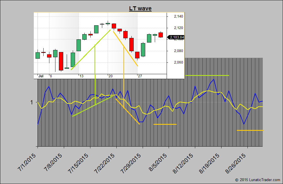Click the Jul month label in inset
The height and width of the screenshot is (184, 283).
[x=41, y=76]
